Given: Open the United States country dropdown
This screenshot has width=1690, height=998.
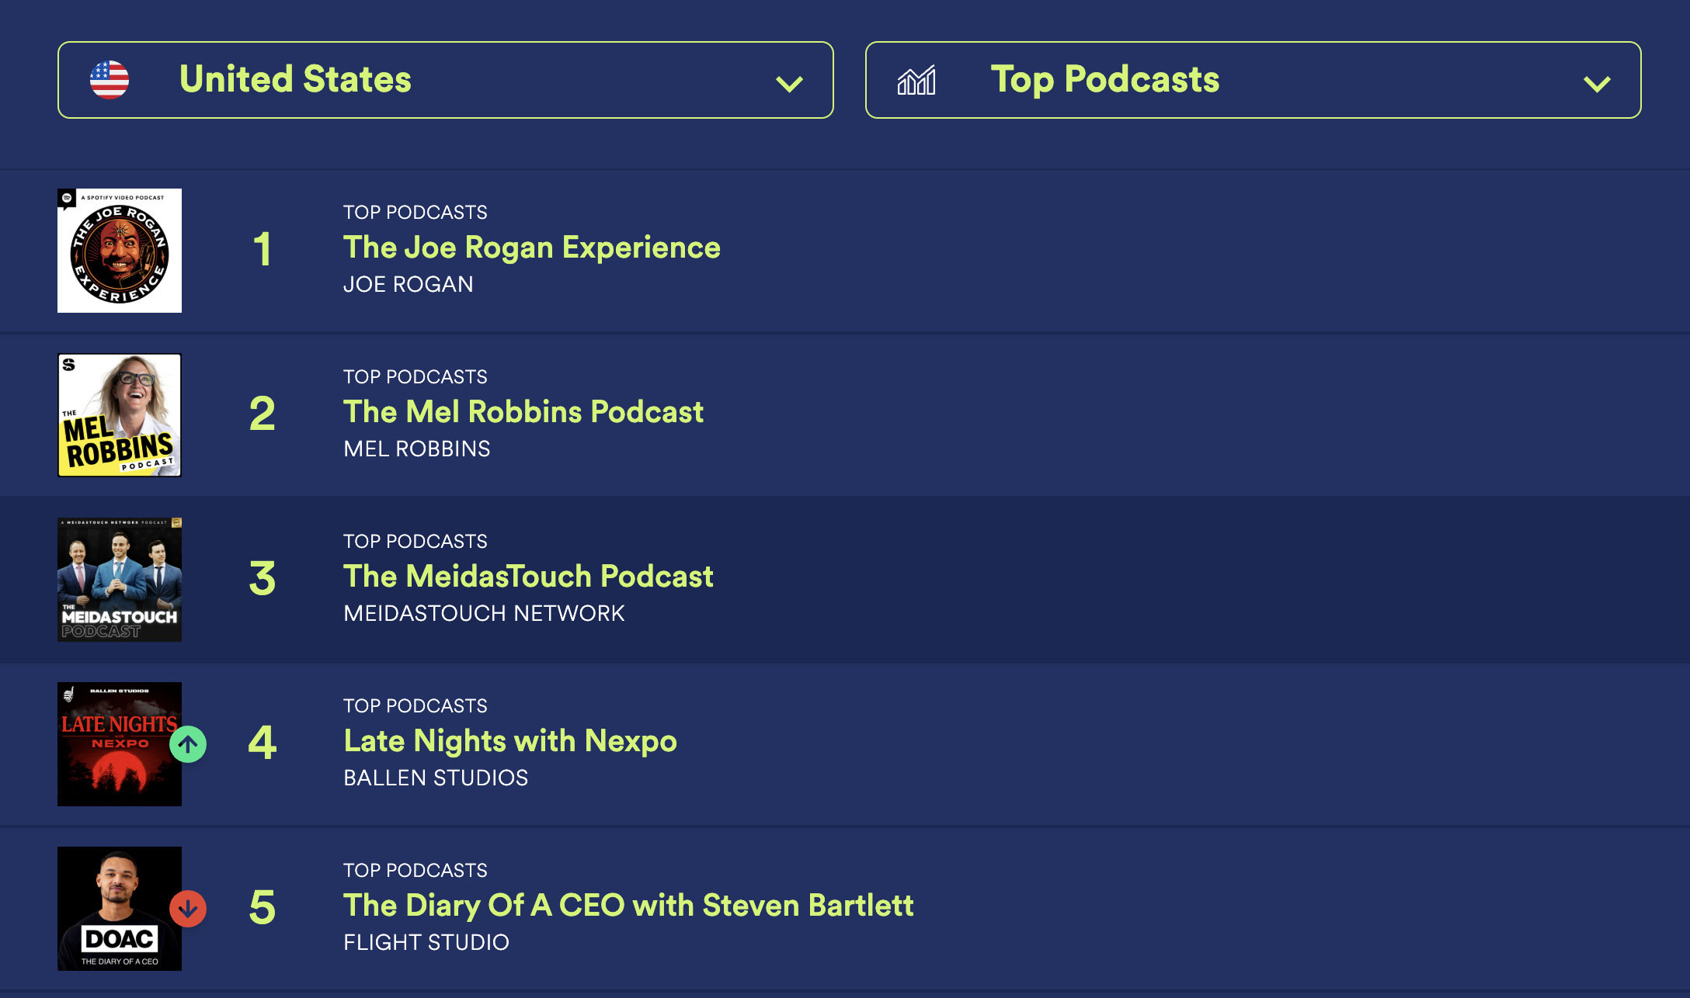Looking at the screenshot, I should tap(446, 80).
